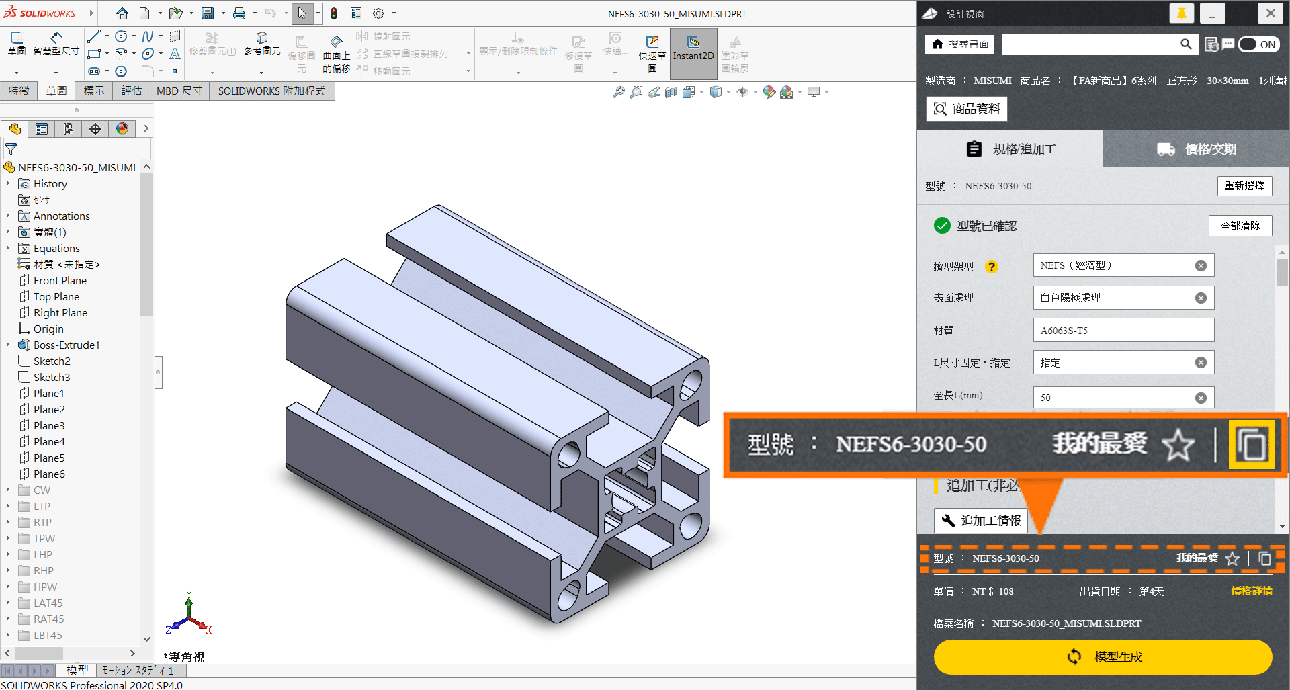This screenshot has height=690, width=1290.
Task: Click the 全部清除 button
Action: coord(1240,226)
